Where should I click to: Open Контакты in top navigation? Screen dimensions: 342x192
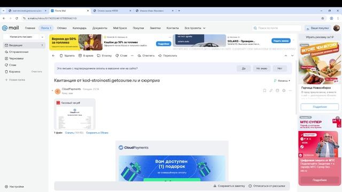coord(173,28)
